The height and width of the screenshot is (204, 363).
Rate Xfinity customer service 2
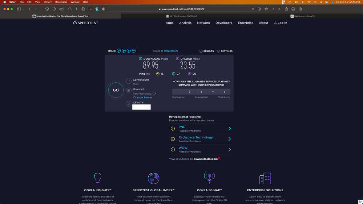pos(190,91)
